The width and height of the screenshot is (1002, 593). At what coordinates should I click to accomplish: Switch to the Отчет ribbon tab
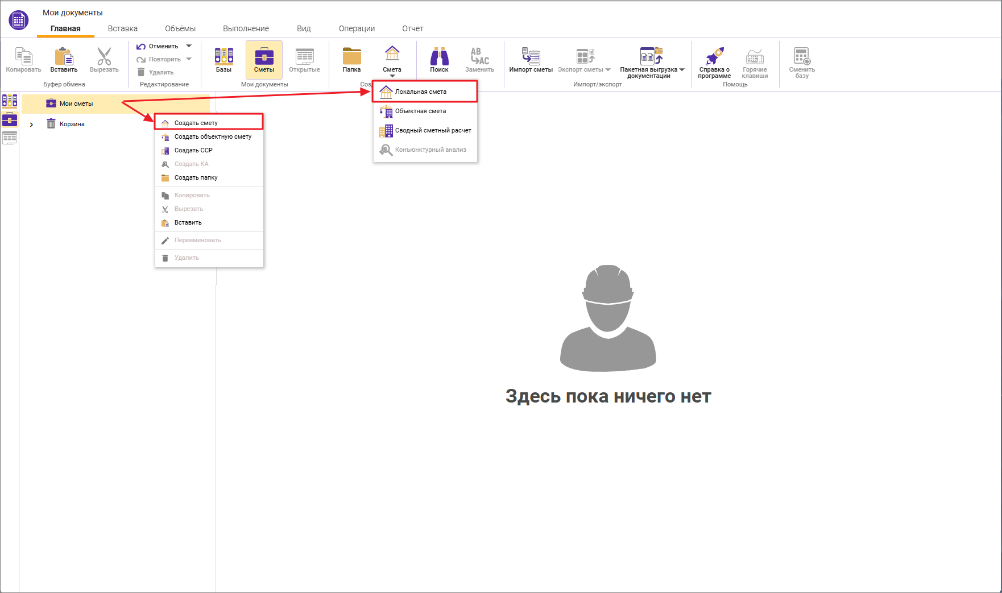point(412,28)
